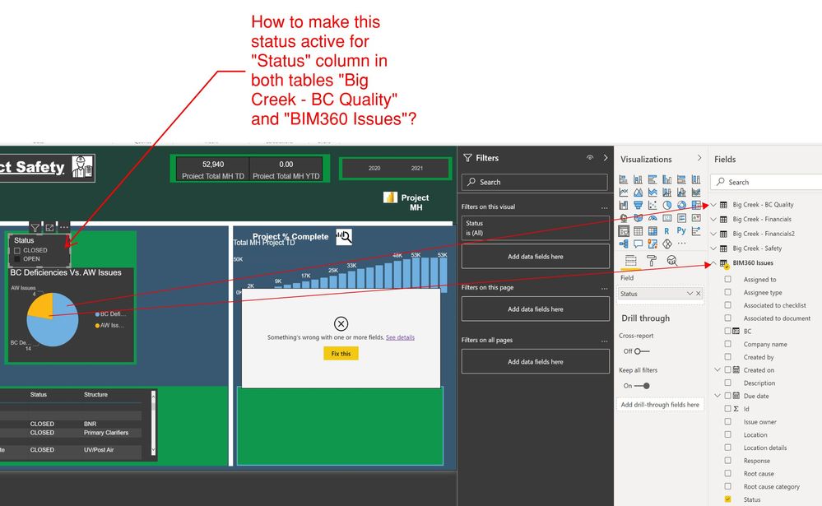Open options for Filters on this visual

[x=605, y=207]
